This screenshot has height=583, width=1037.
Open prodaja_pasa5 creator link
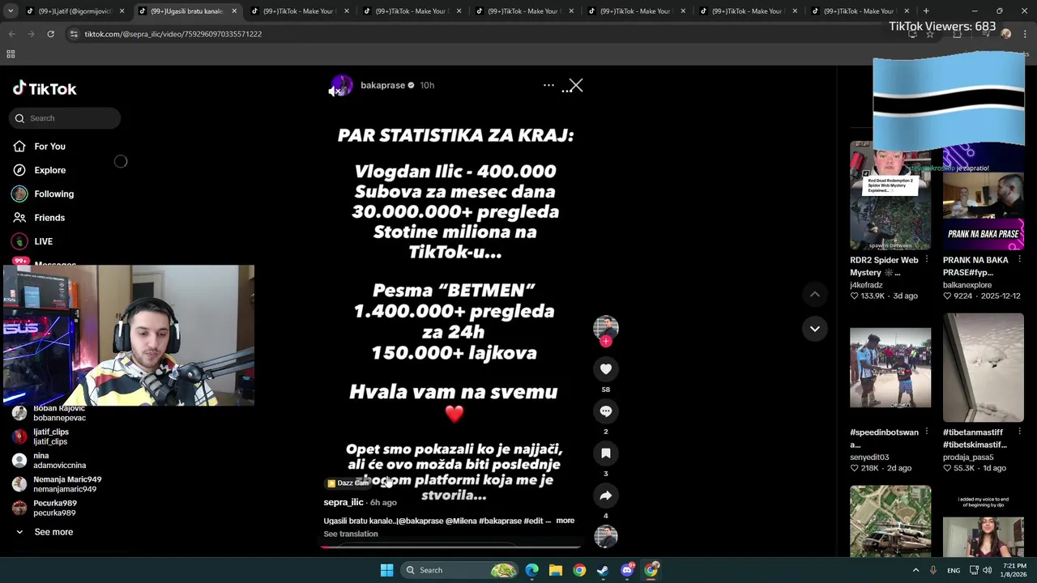point(968,457)
